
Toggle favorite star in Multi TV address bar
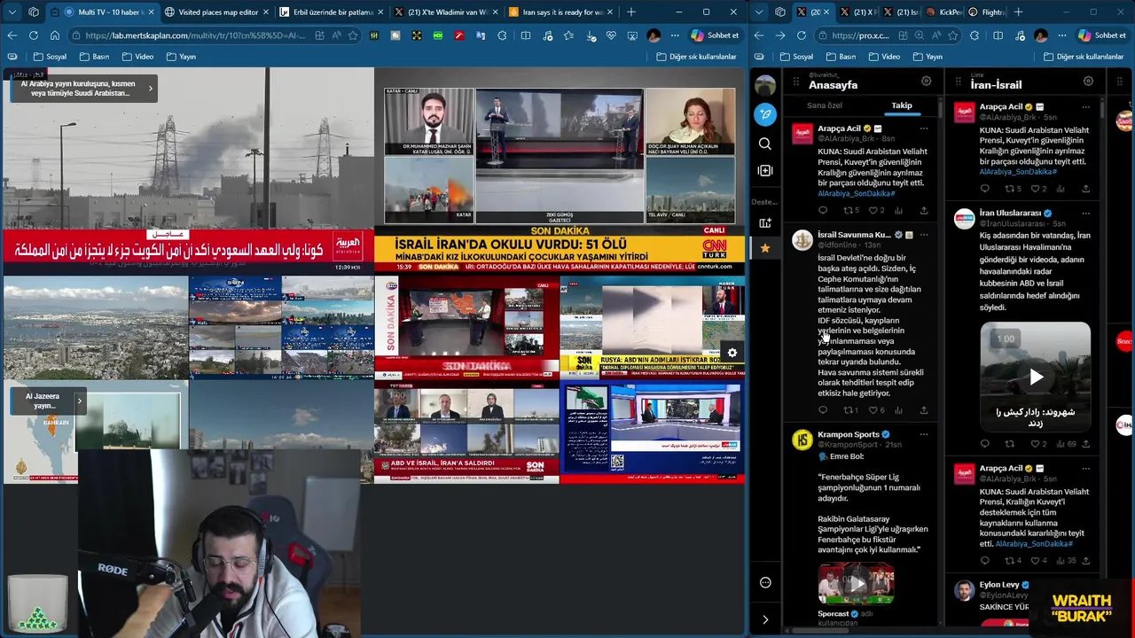pyautogui.click(x=353, y=35)
